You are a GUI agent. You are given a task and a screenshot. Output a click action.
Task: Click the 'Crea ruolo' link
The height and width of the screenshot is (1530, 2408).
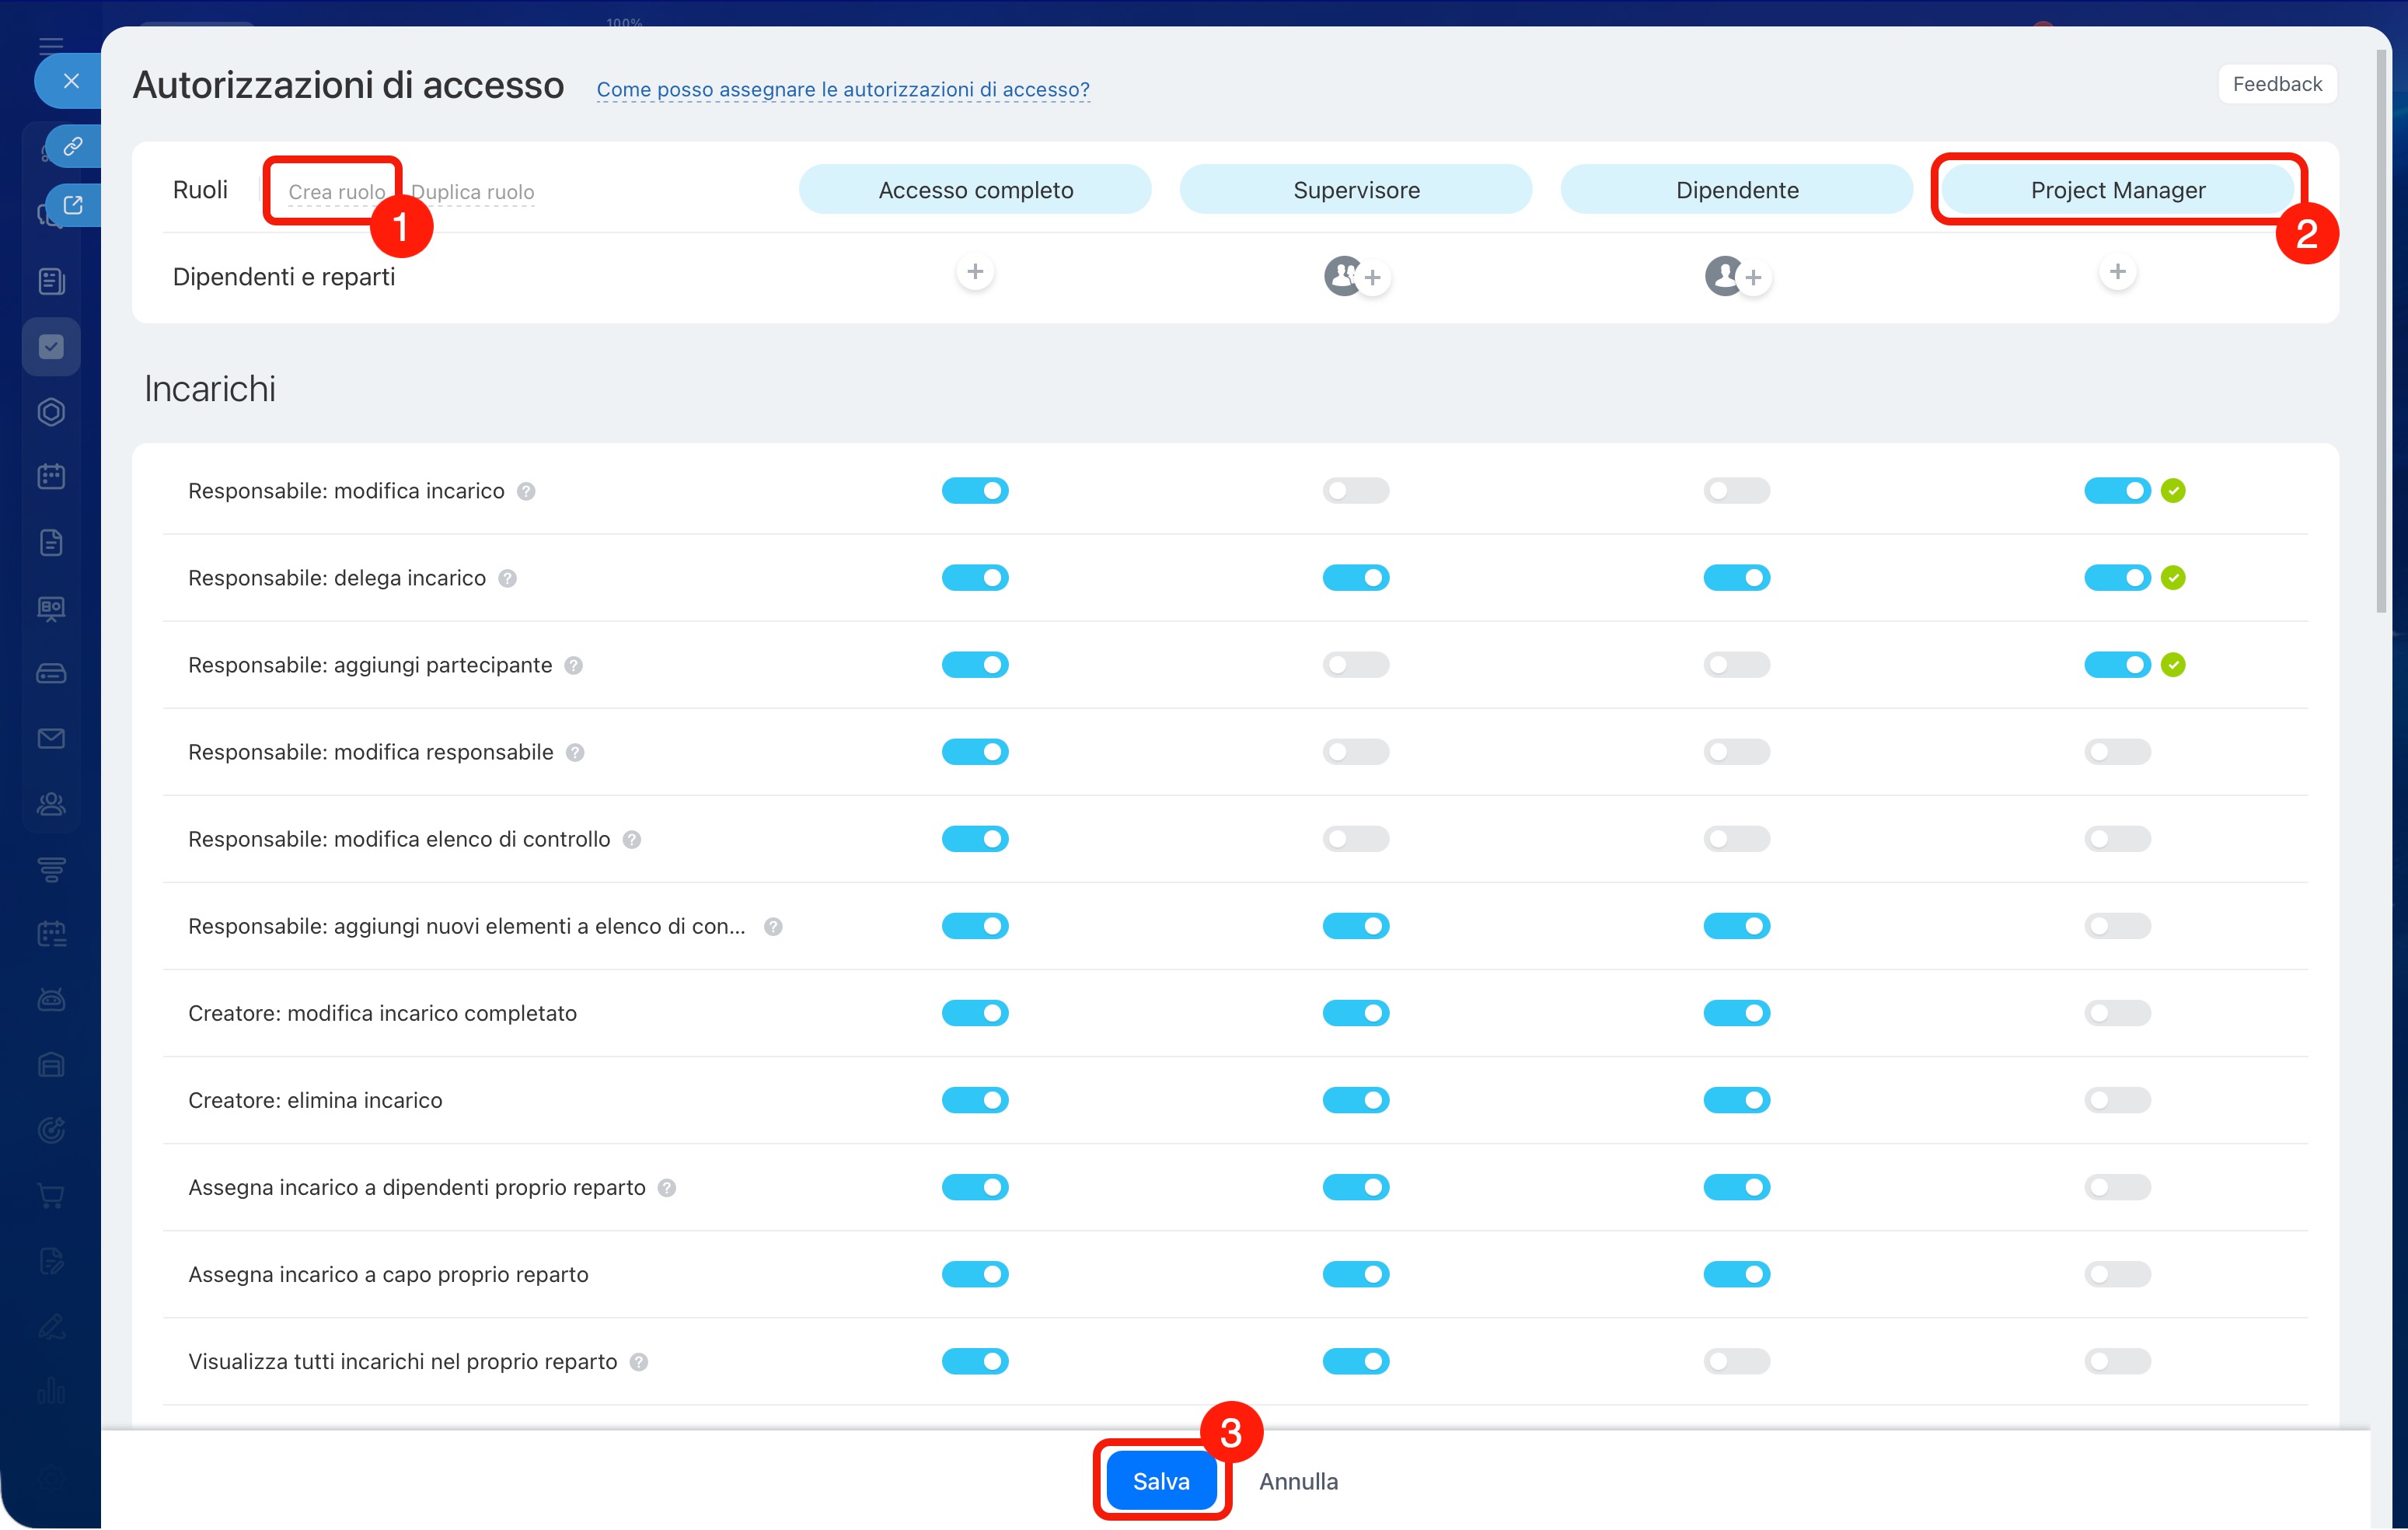coord(336,192)
